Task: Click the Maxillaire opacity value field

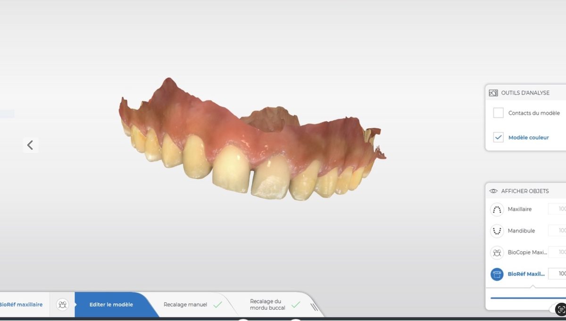Action: tap(557, 209)
